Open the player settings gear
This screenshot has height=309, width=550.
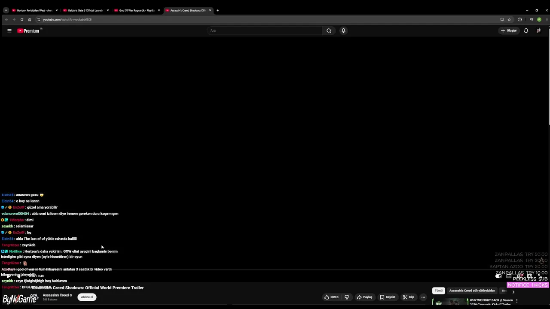(x=519, y=276)
